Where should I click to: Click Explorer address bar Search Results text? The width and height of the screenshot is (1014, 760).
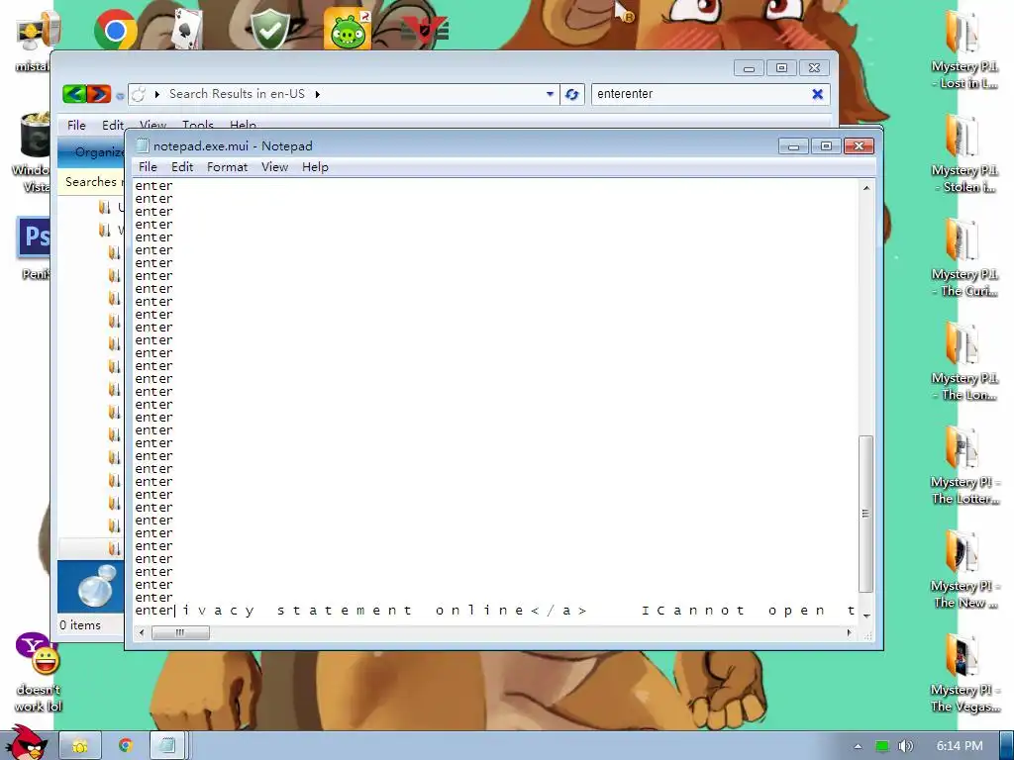(x=237, y=94)
